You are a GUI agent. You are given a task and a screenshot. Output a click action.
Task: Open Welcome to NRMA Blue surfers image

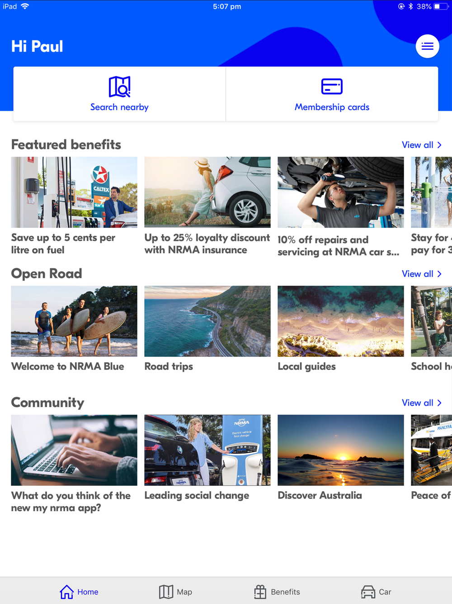(x=74, y=321)
